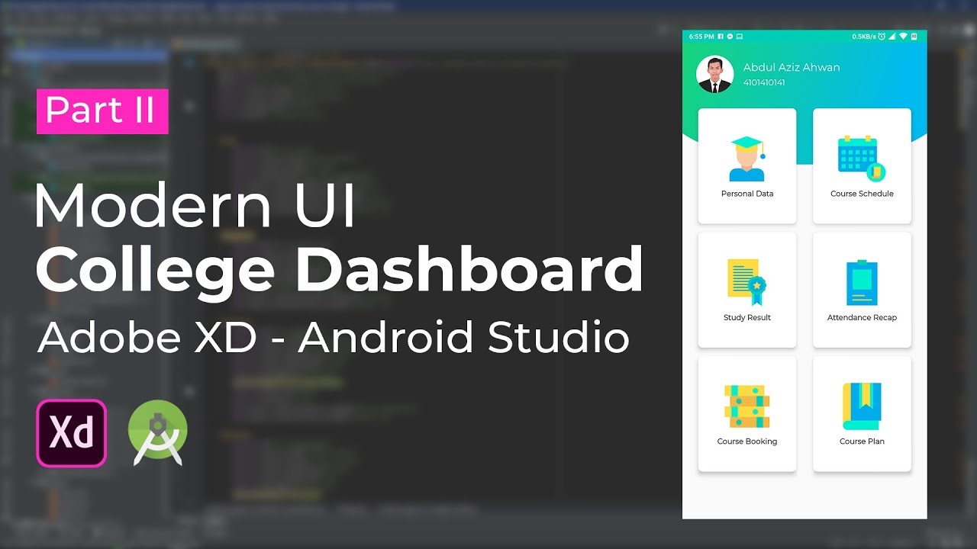Image resolution: width=977 pixels, height=549 pixels.
Task: Tap the stacked books icon on Course Booking
Action: (x=747, y=406)
